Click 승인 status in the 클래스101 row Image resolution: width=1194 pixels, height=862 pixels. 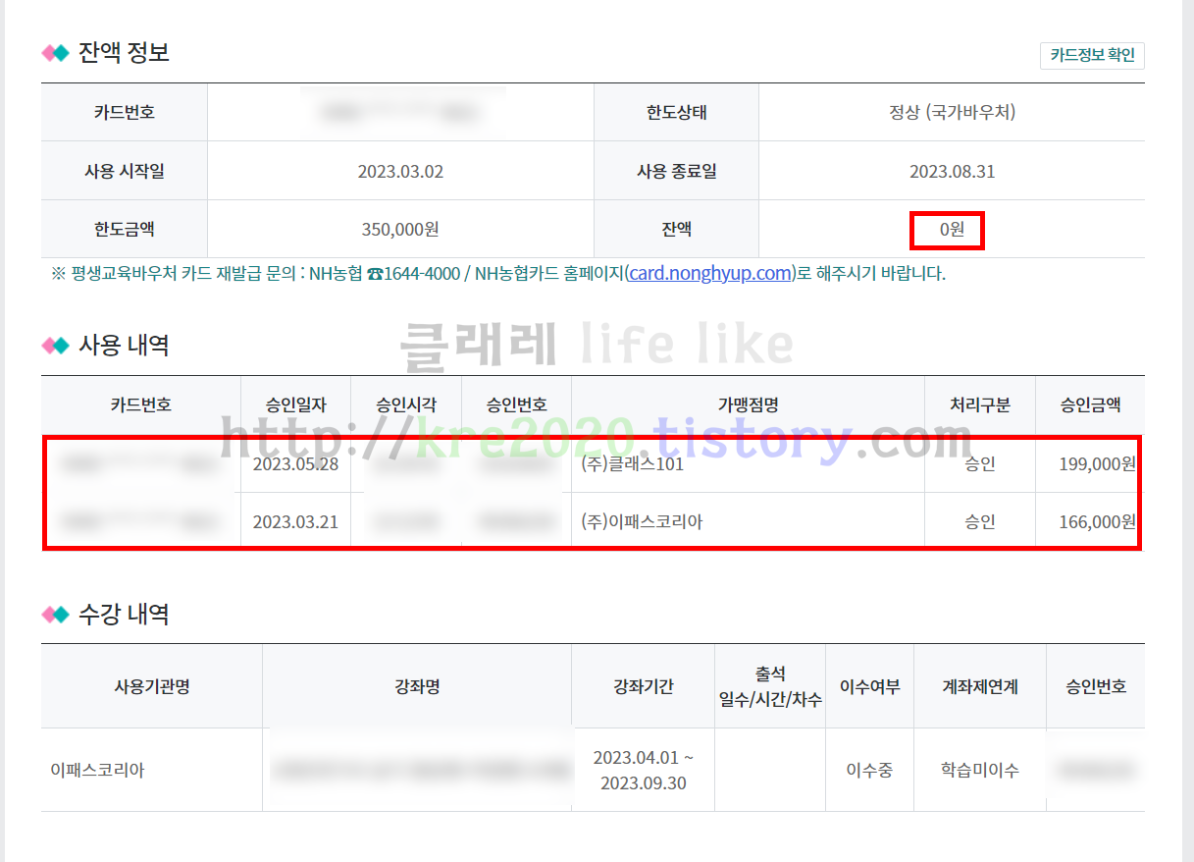[x=980, y=464]
